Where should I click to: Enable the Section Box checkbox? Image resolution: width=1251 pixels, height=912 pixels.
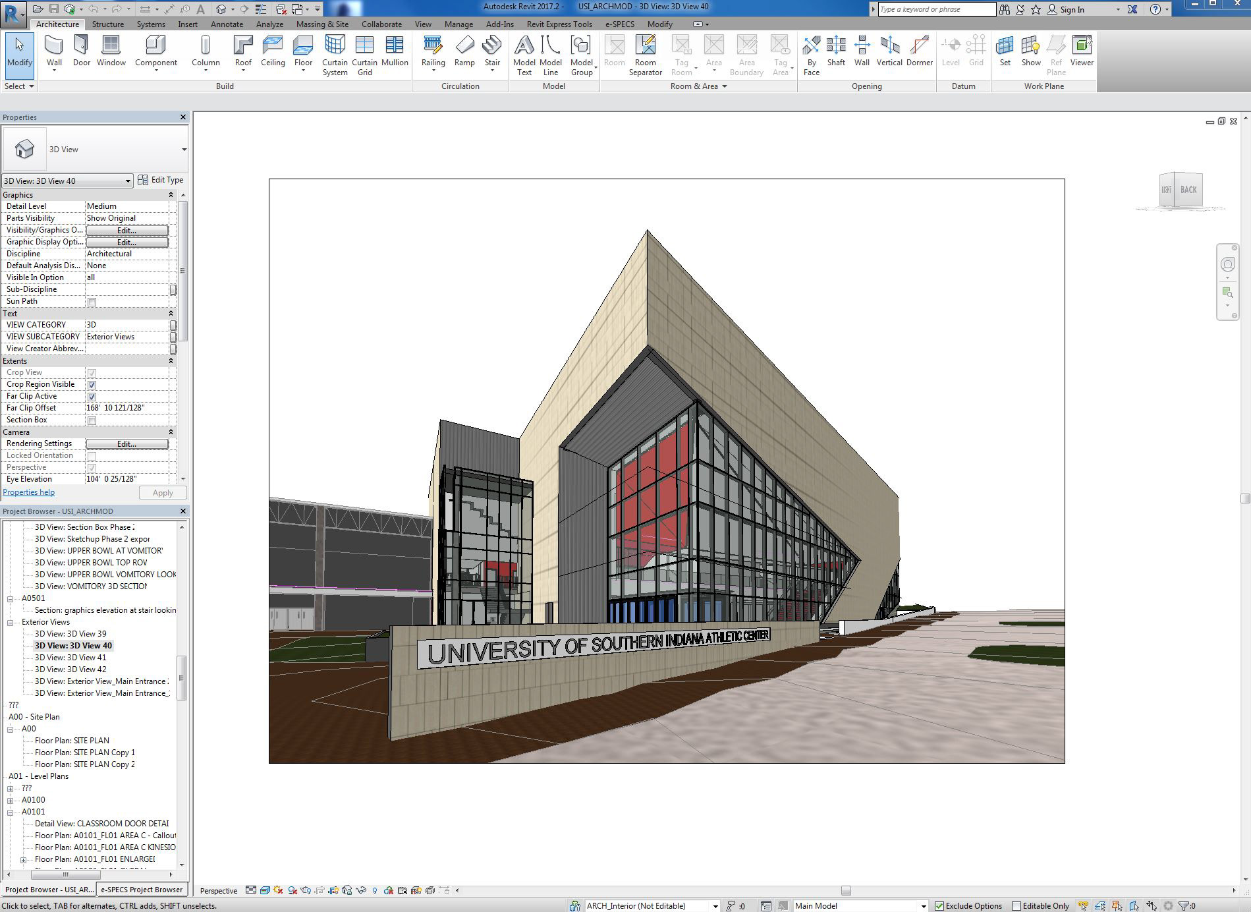(92, 420)
